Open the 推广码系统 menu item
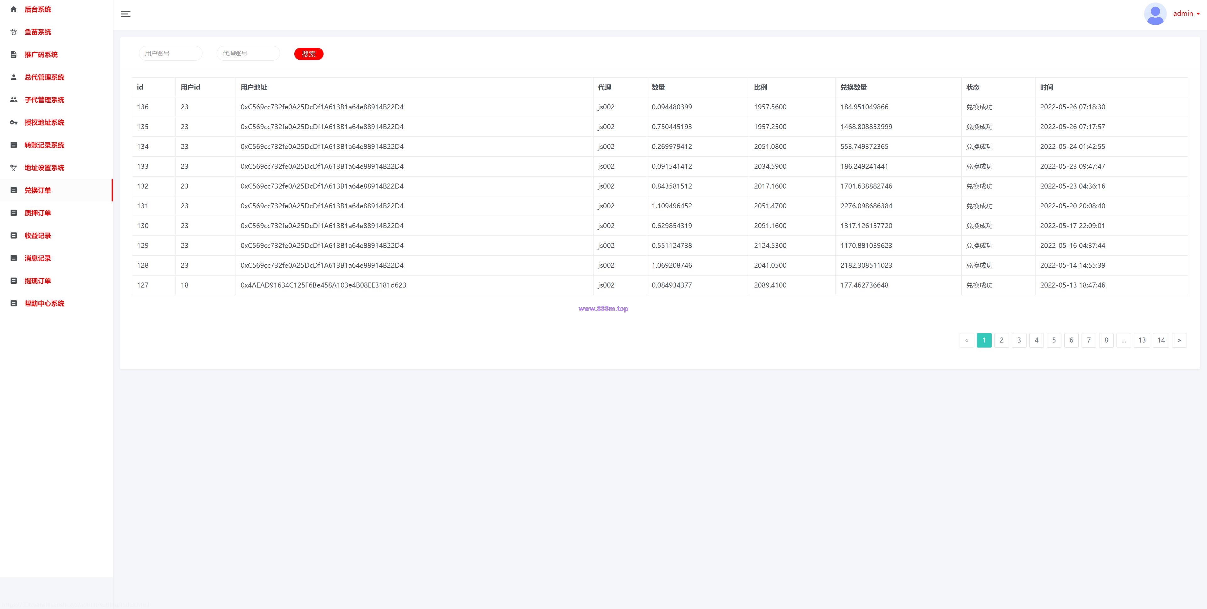This screenshot has height=609, width=1207. pos(56,55)
